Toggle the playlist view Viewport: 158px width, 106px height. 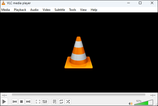click(55, 102)
